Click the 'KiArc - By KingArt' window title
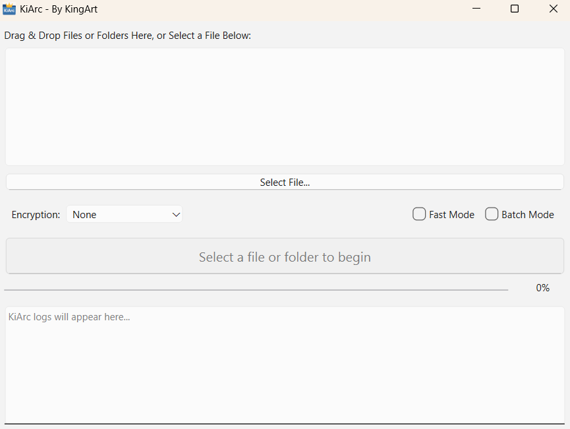This screenshot has height=429, width=570. tap(59, 9)
